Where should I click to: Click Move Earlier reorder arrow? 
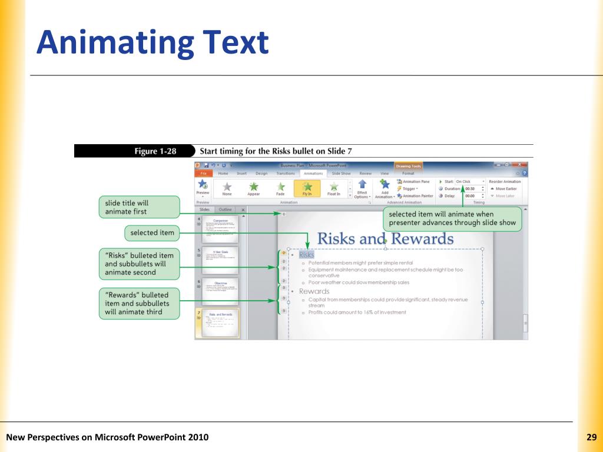click(503, 189)
